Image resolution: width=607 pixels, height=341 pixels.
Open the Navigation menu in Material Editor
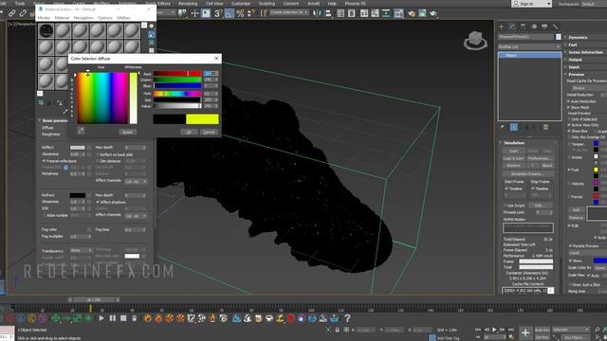[x=83, y=18]
